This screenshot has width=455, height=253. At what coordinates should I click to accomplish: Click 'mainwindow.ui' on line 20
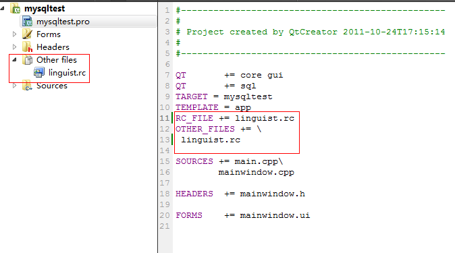click(x=275, y=215)
